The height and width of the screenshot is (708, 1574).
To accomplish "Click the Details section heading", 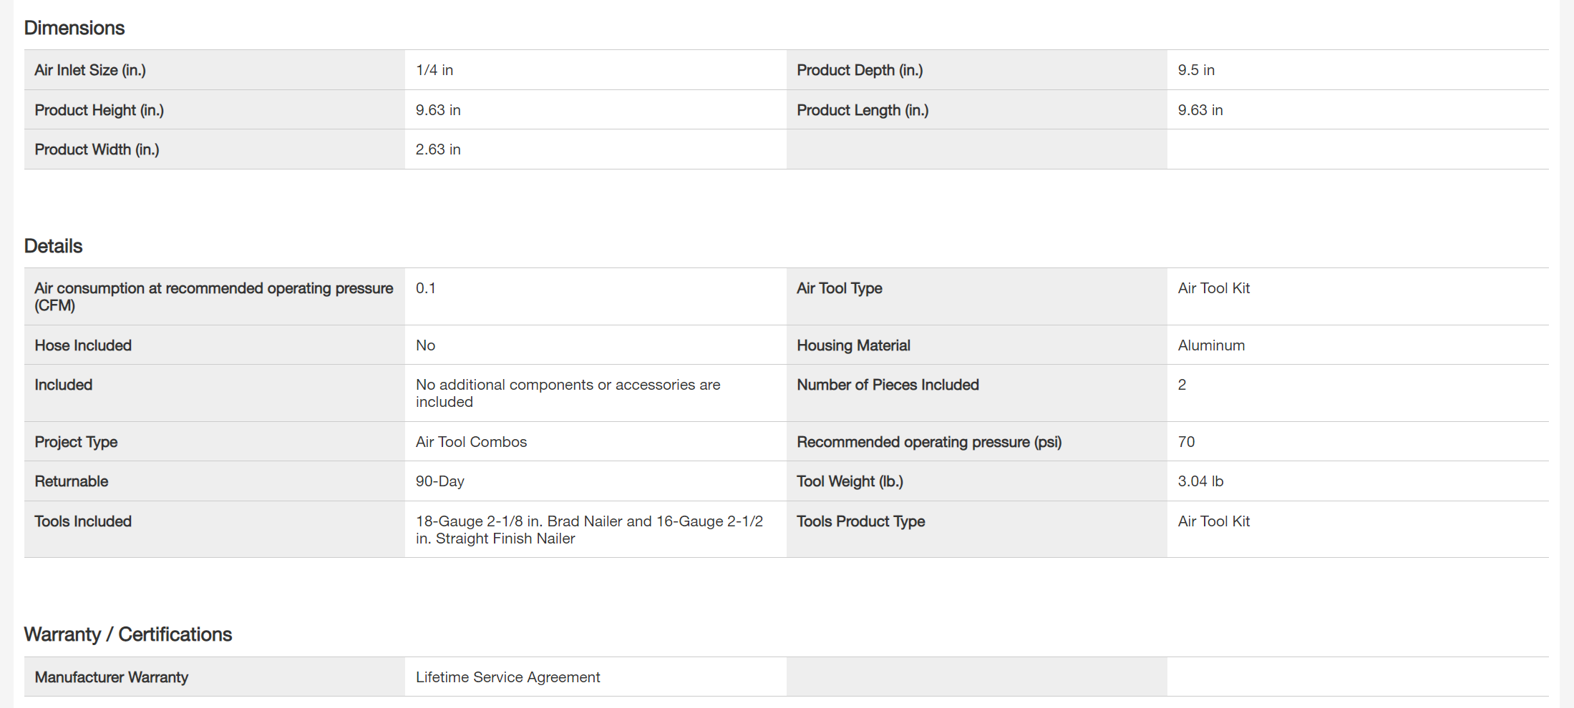I will [54, 246].
